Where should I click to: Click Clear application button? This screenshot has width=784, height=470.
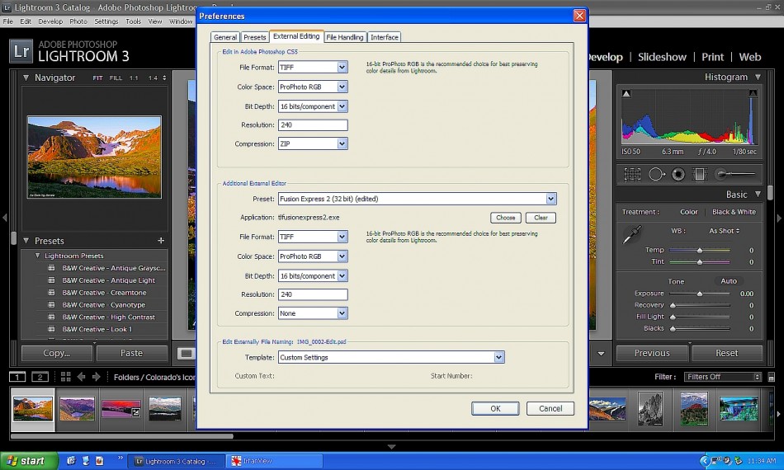pos(541,218)
